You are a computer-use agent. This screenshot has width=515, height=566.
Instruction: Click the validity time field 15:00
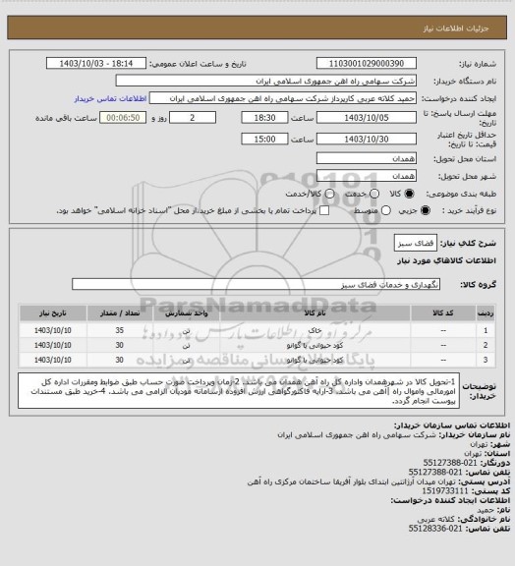coord(264,139)
